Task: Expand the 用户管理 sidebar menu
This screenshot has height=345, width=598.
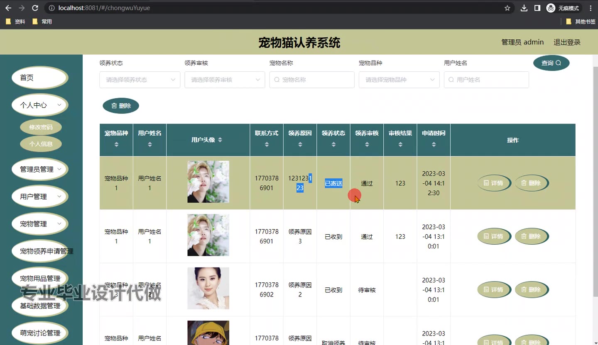Action: point(40,197)
